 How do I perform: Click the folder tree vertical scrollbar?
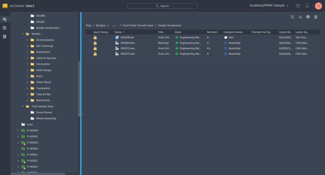79,88
